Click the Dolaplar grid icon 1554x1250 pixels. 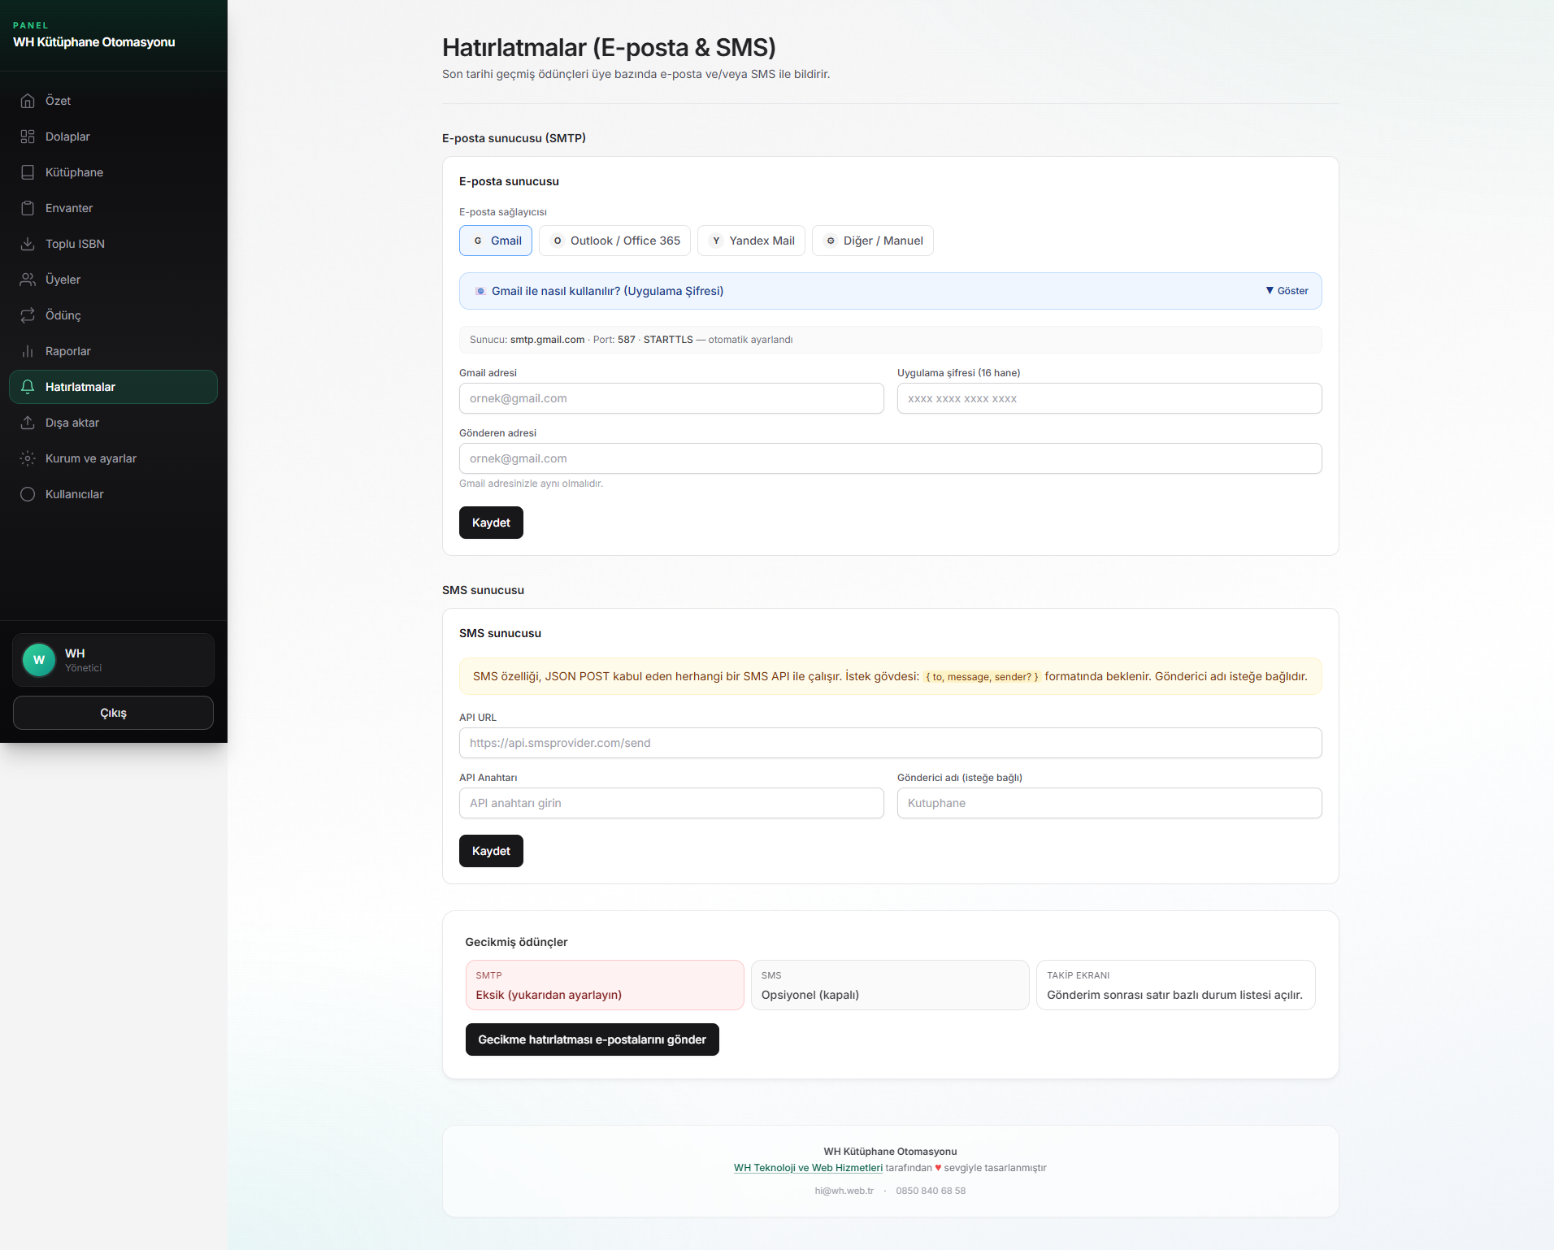(28, 137)
